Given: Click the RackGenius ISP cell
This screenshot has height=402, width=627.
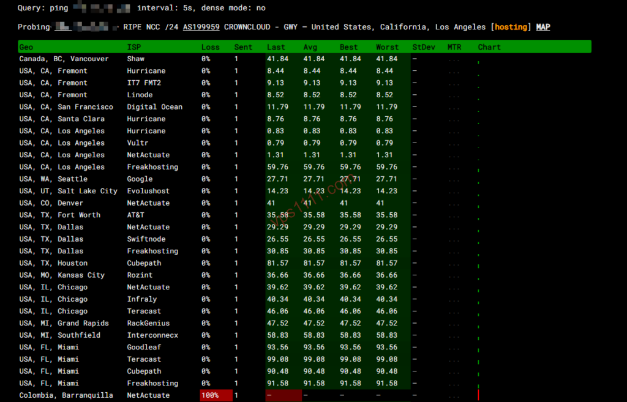Looking at the screenshot, I should pos(148,323).
